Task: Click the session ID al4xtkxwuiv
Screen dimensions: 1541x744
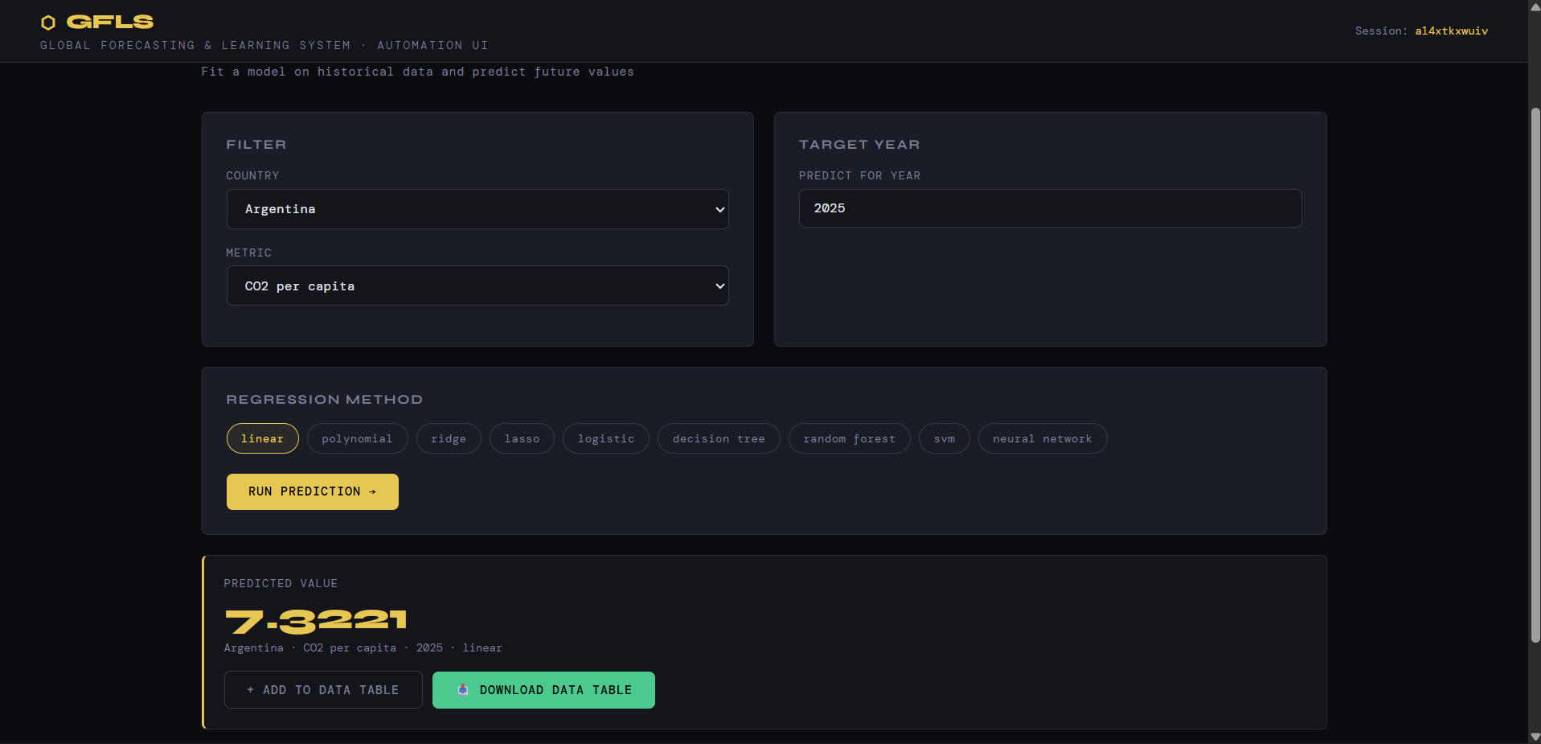Action: [1452, 31]
